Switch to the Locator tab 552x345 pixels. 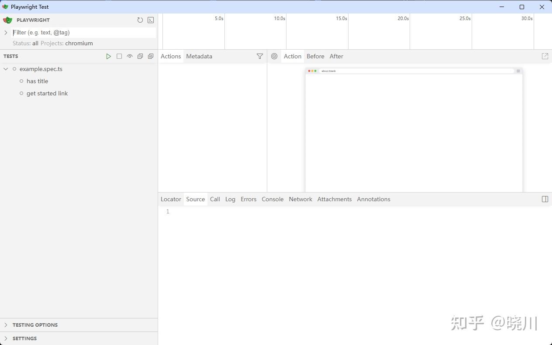click(171, 199)
